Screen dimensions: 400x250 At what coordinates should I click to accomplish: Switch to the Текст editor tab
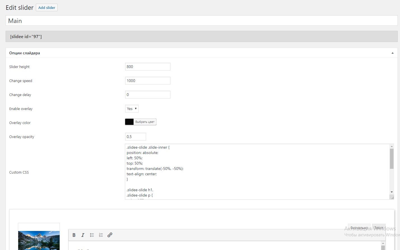click(379, 228)
